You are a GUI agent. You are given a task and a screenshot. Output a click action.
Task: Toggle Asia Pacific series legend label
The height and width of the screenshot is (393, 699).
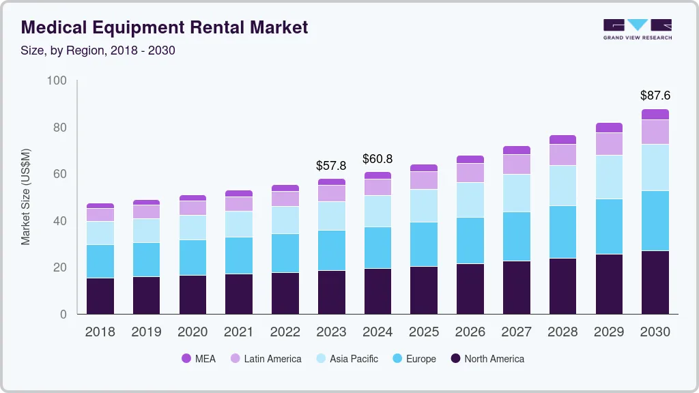[354, 358]
